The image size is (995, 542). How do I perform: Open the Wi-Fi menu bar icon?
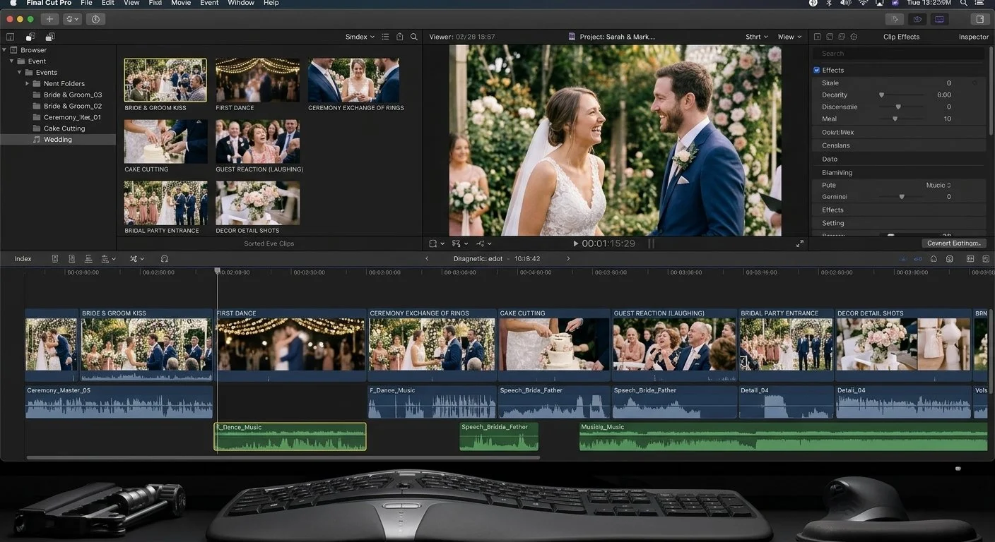(863, 3)
